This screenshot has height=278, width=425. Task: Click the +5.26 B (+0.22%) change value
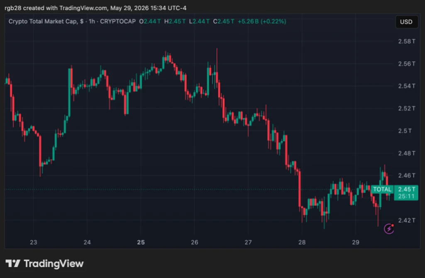(262, 22)
